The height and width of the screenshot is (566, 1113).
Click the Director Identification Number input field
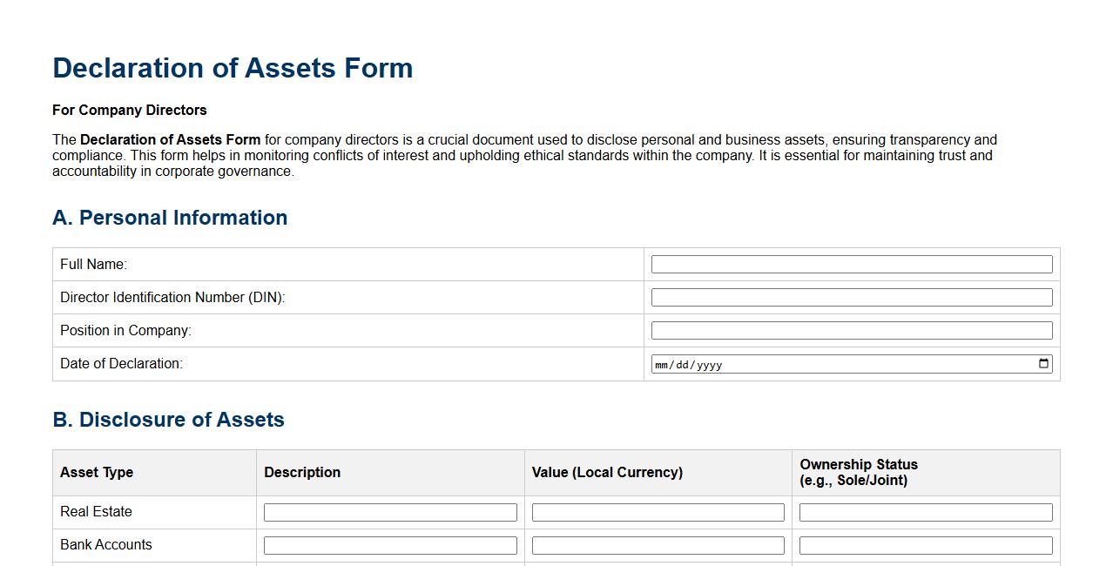pyautogui.click(x=851, y=297)
